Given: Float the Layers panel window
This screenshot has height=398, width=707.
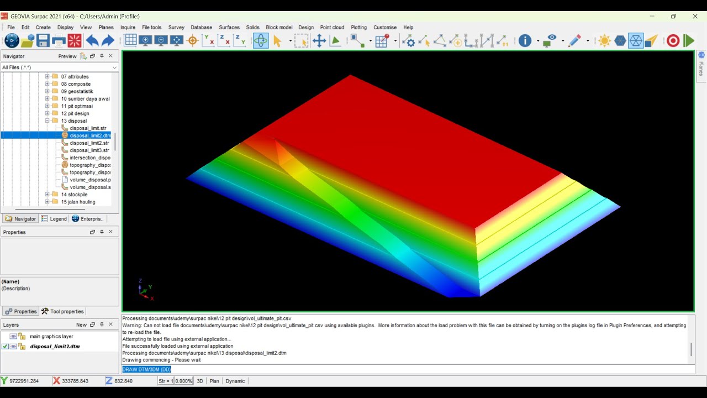Looking at the screenshot, I should (92, 325).
